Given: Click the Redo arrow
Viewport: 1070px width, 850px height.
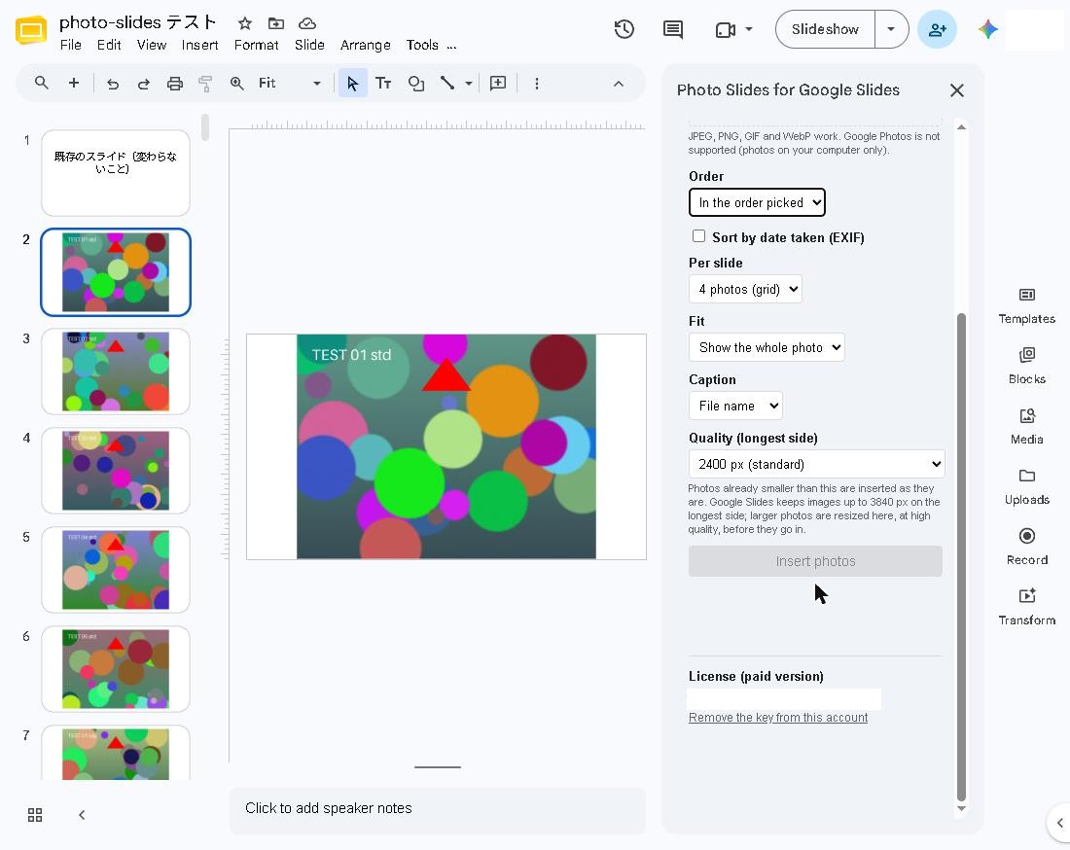Looking at the screenshot, I should click(x=143, y=84).
